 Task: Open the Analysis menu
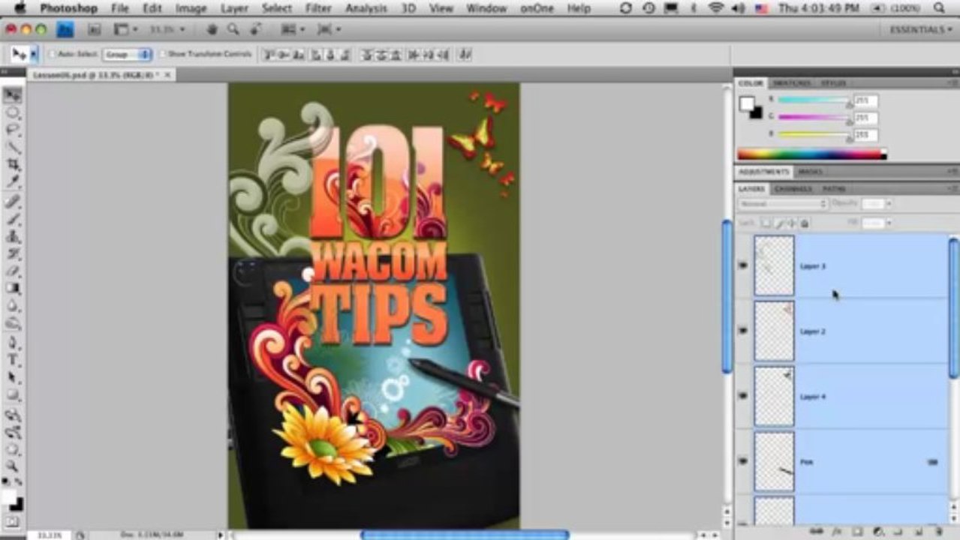[366, 8]
